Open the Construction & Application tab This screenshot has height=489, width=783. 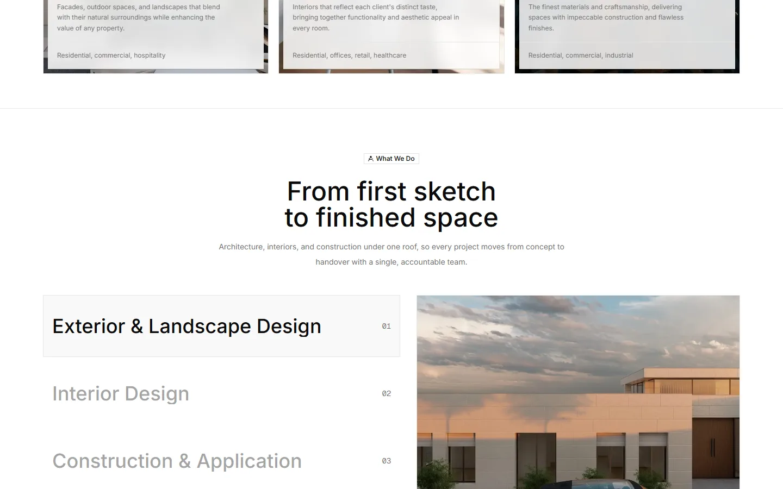221,461
